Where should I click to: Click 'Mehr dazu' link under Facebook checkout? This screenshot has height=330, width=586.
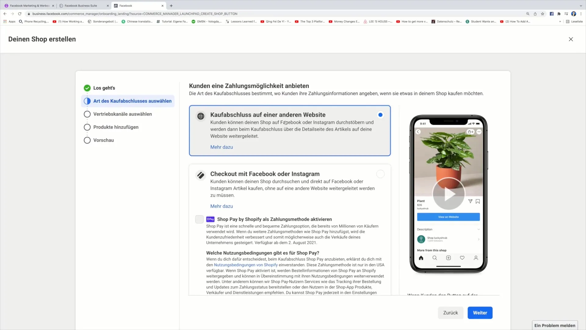coord(221,206)
